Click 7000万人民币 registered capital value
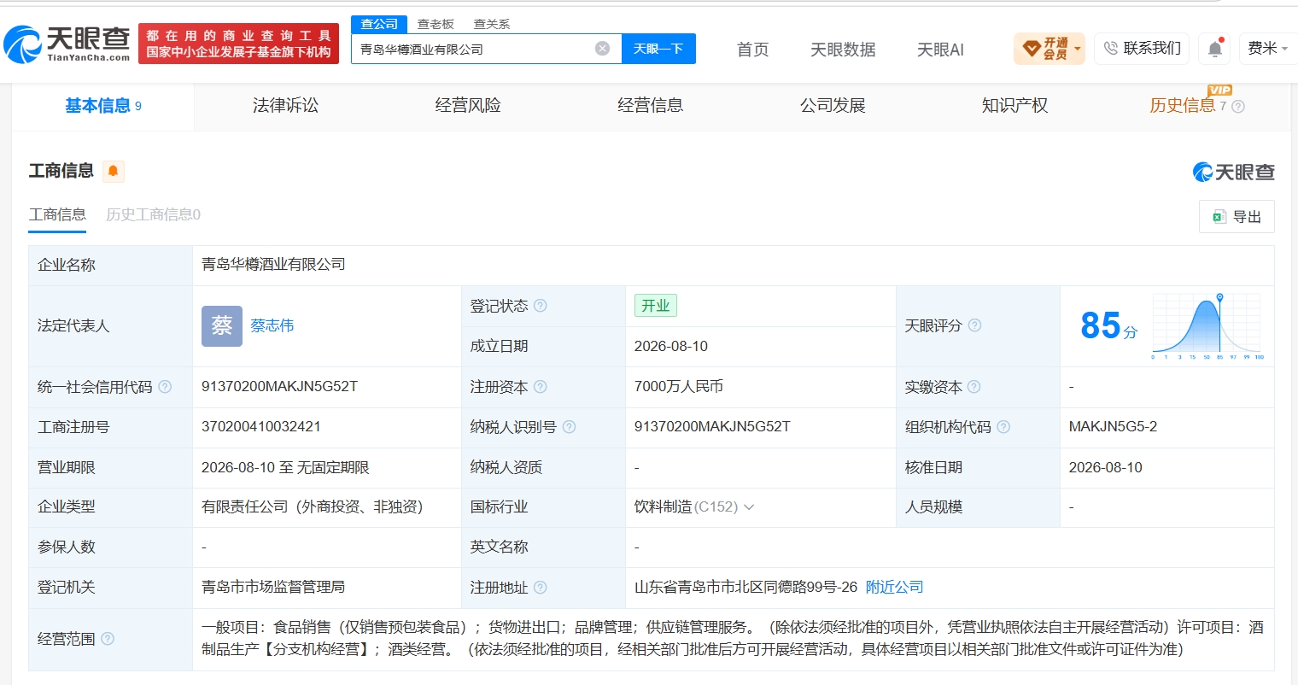The image size is (1298, 685). pos(679,387)
